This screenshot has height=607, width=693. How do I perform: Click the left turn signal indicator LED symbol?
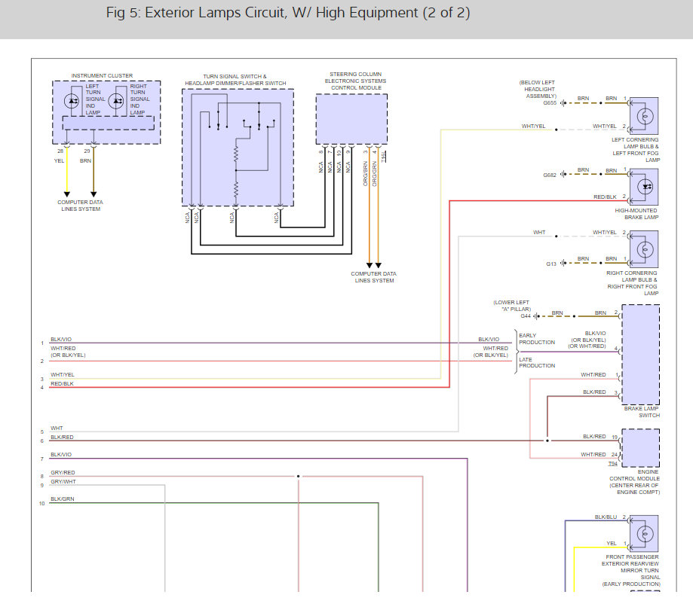[71, 101]
